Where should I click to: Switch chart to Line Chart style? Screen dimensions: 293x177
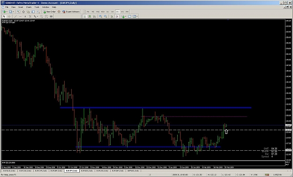click(95, 16)
